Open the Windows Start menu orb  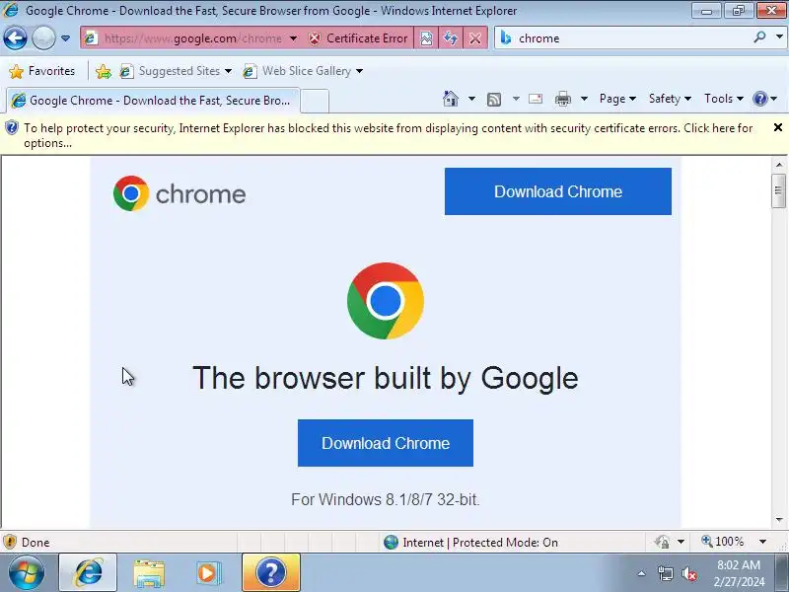[26, 572]
